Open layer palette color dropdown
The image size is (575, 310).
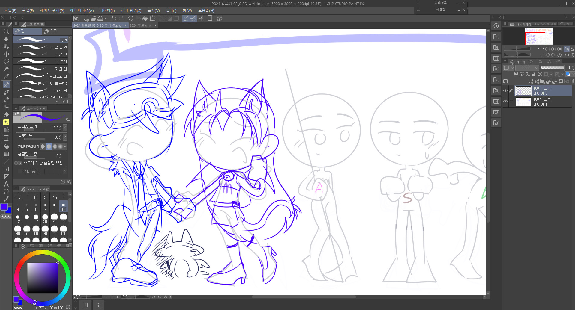pyautogui.click(x=508, y=68)
